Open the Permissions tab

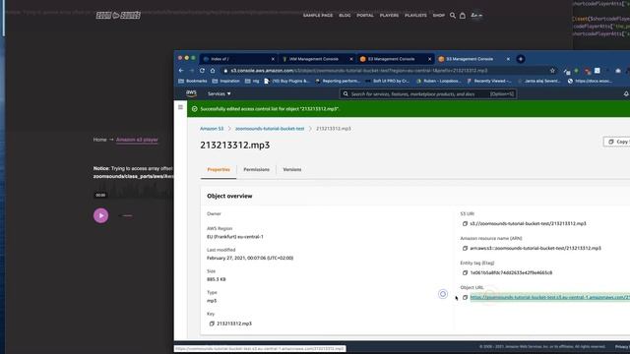pyautogui.click(x=256, y=169)
